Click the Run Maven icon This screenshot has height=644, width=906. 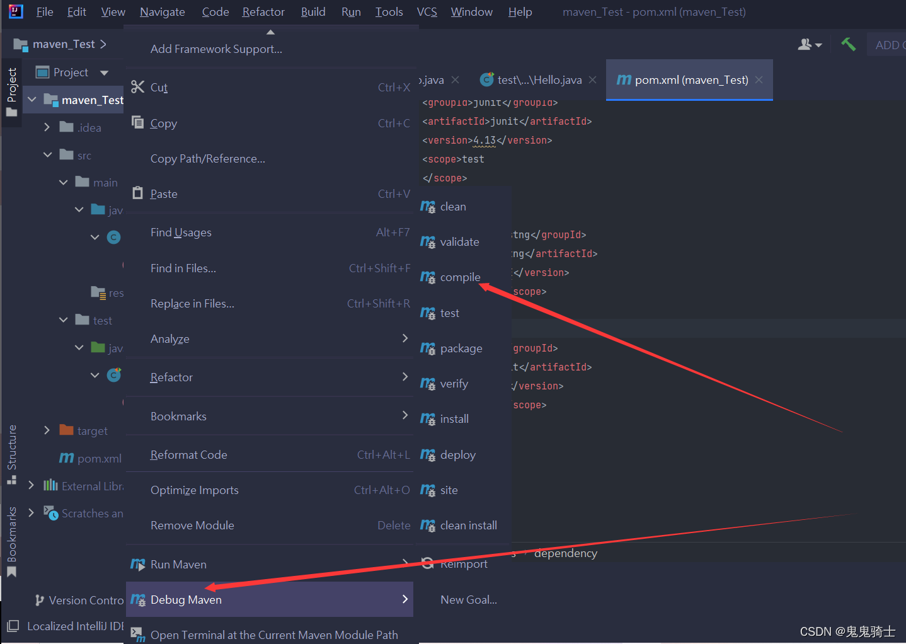pos(137,564)
